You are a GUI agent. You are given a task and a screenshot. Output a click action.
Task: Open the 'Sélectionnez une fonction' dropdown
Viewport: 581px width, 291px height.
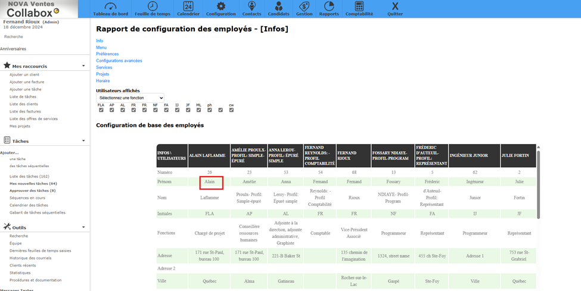click(x=130, y=98)
